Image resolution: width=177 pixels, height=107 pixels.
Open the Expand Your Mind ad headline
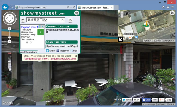[30, 27]
